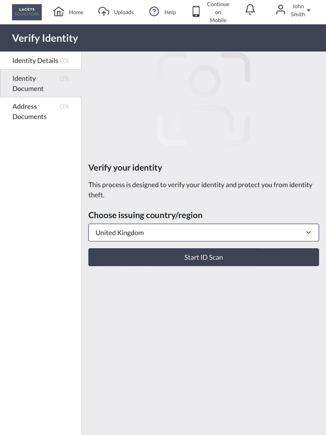Expand the John Smith account menu arrow

(309, 10)
